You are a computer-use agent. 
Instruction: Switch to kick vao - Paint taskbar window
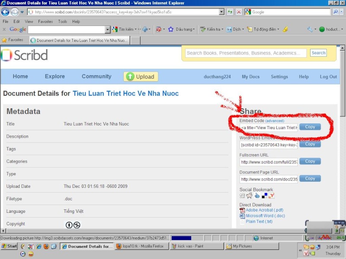pos(197,246)
